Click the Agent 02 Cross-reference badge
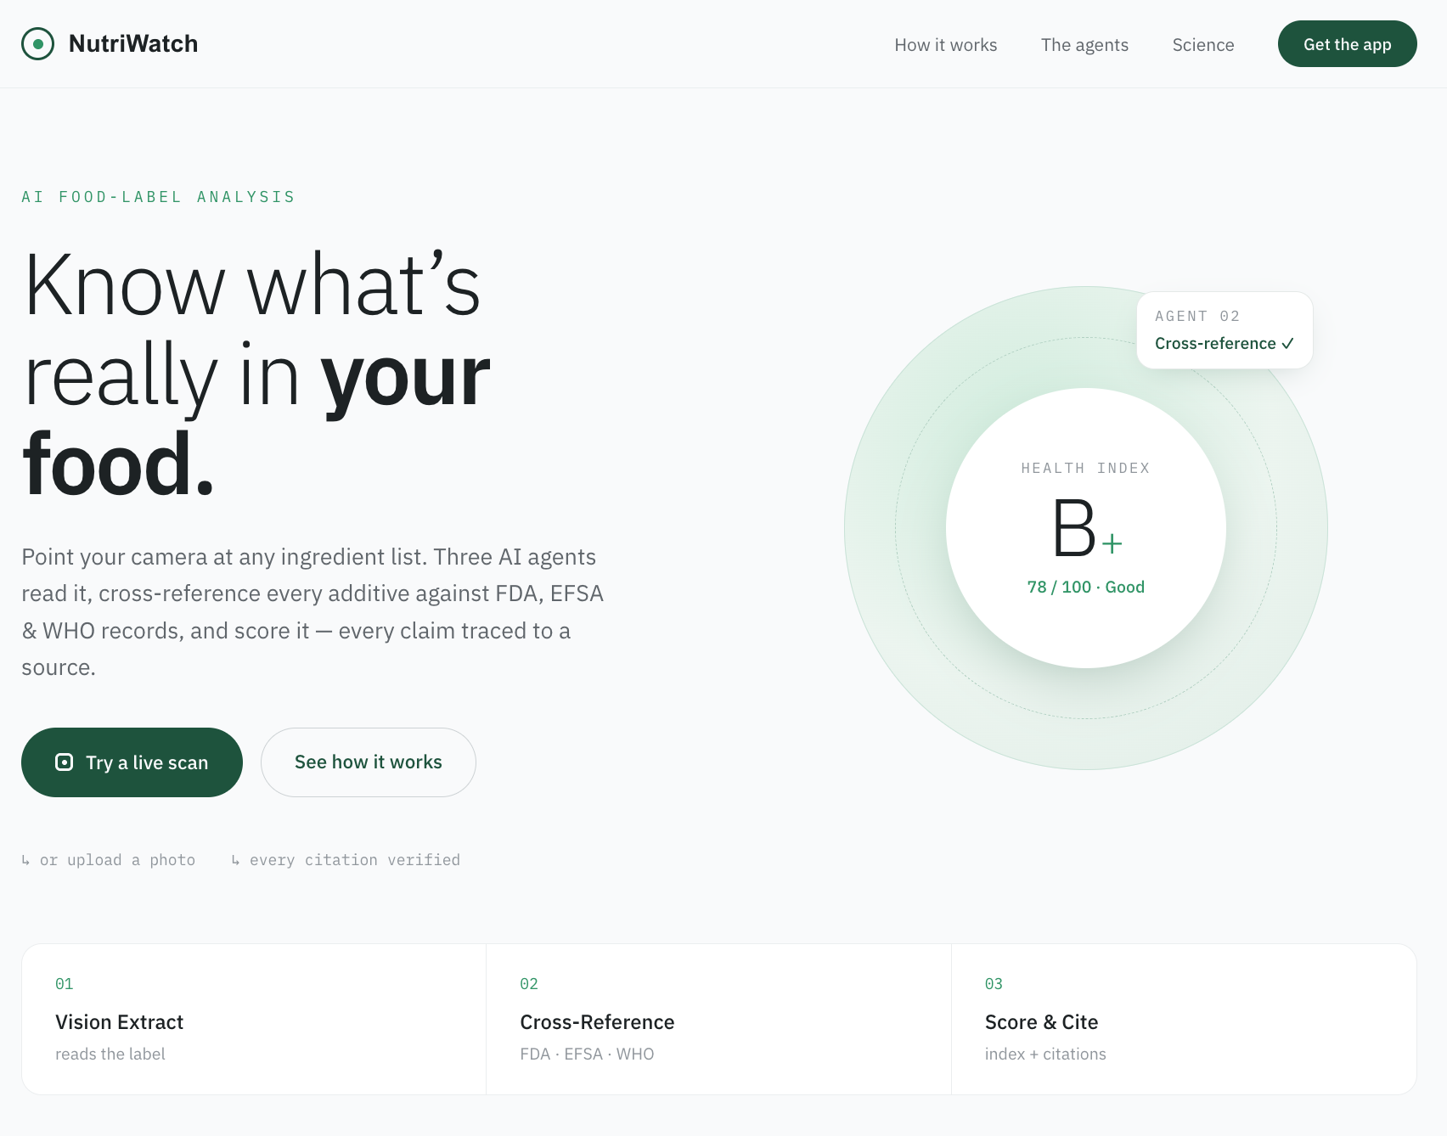Viewport: 1447px width, 1136px height. click(1225, 330)
